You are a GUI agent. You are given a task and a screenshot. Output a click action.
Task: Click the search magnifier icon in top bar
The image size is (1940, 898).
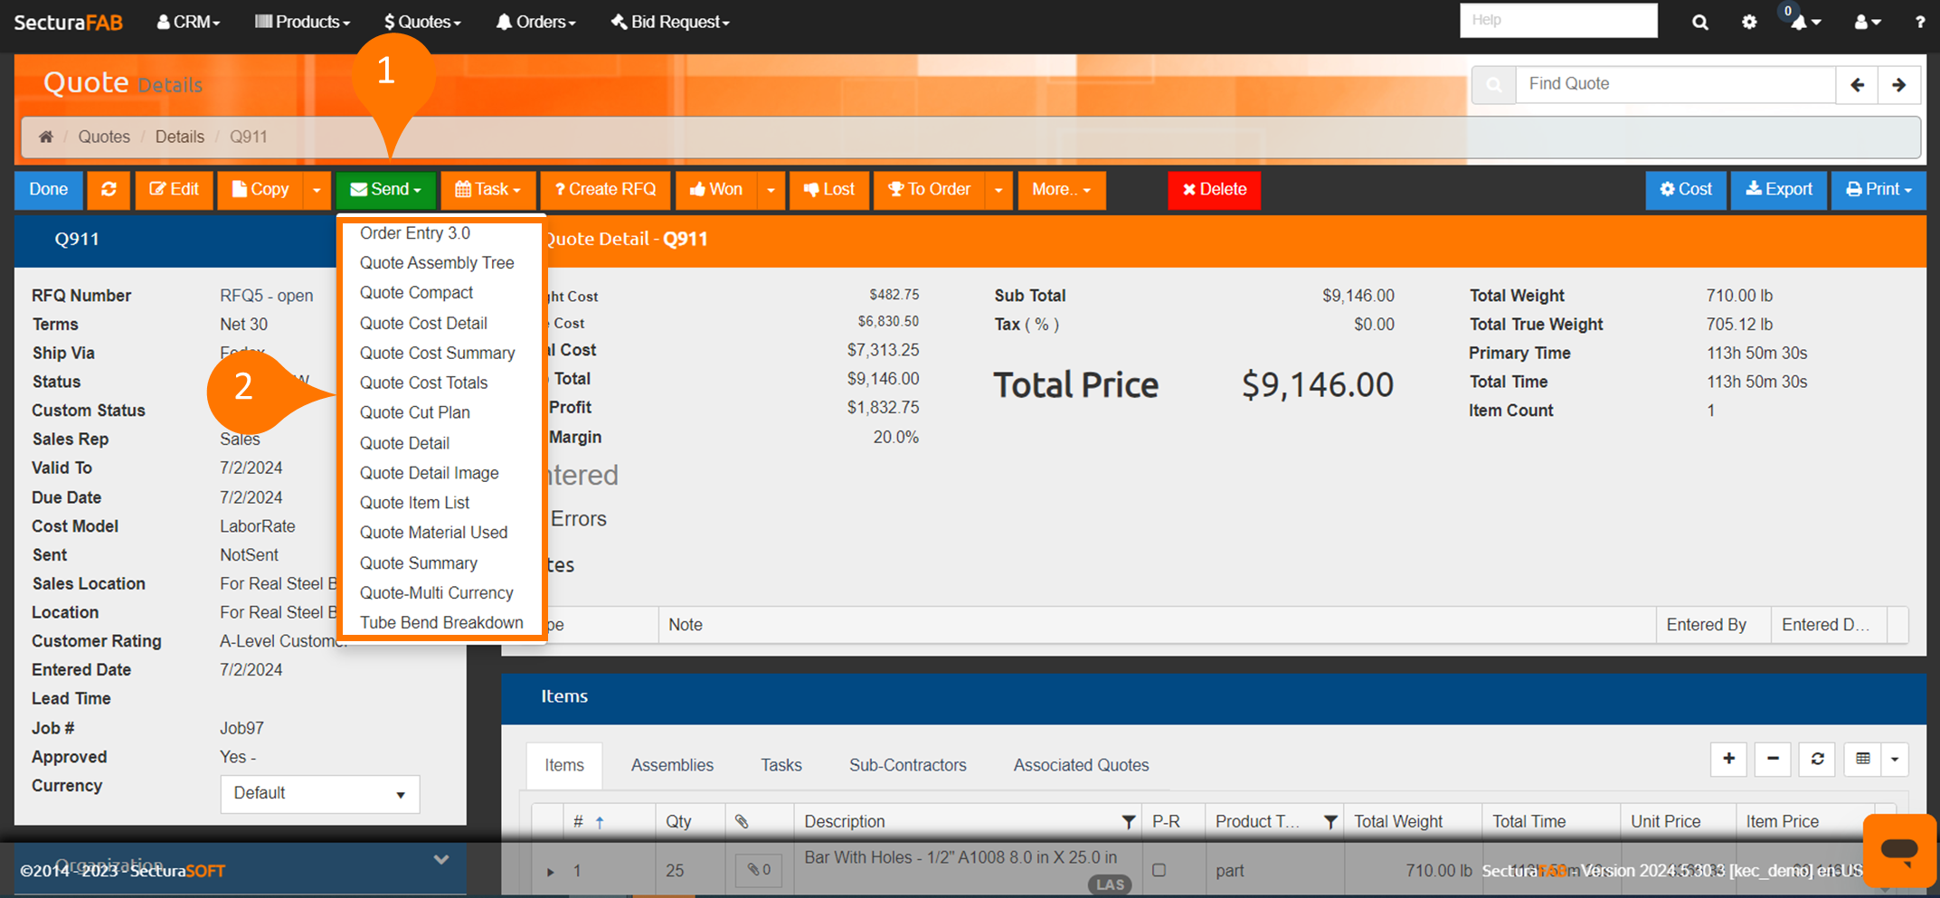click(1699, 22)
